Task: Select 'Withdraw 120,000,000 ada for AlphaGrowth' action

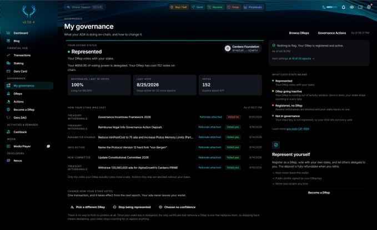Action: tap(138, 167)
